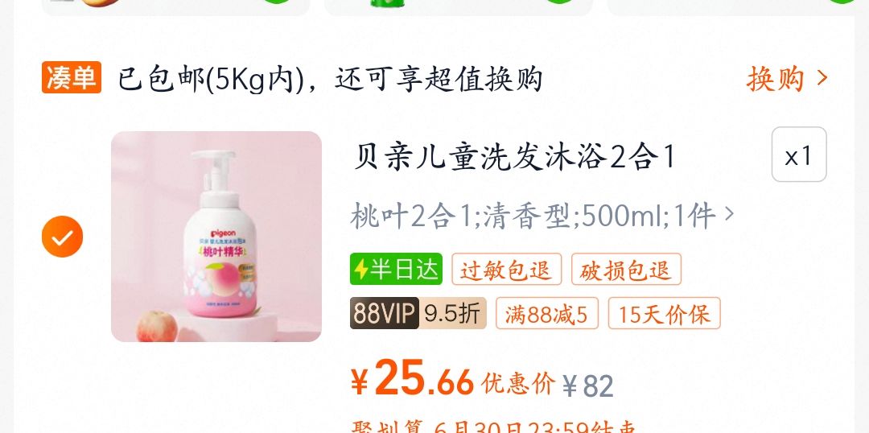The height and width of the screenshot is (433, 869).
Task: Tap the 聚划算 promotion end notice
Action: pos(493,427)
